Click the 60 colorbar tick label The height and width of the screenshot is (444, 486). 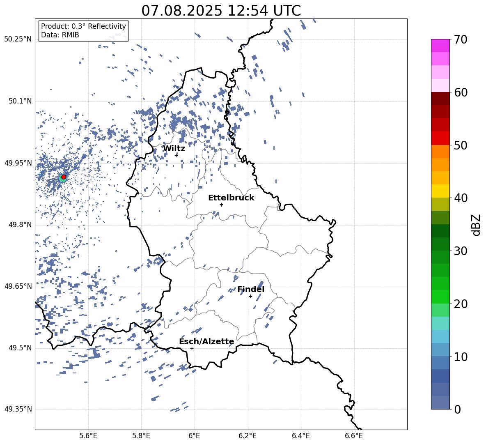[461, 92]
